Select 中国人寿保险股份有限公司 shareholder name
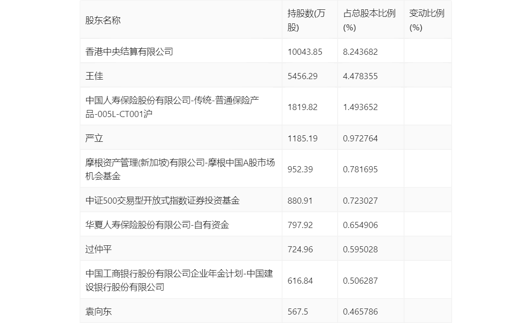 (172, 107)
